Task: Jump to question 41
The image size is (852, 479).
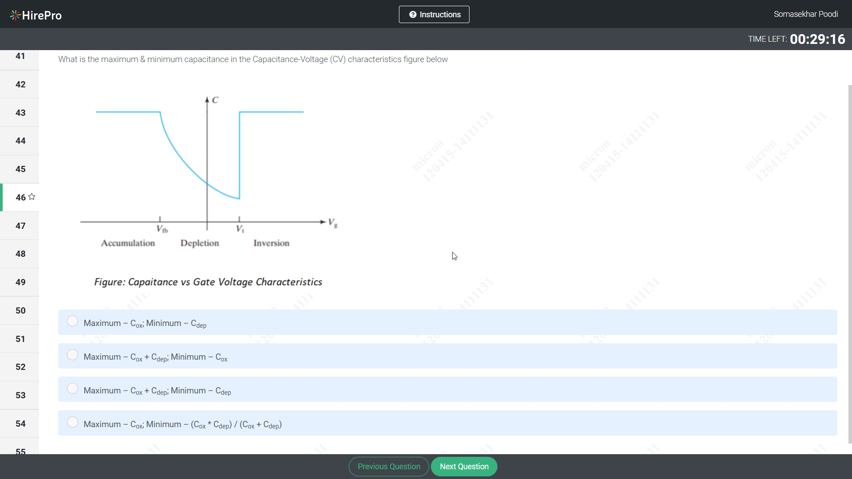Action: point(20,56)
